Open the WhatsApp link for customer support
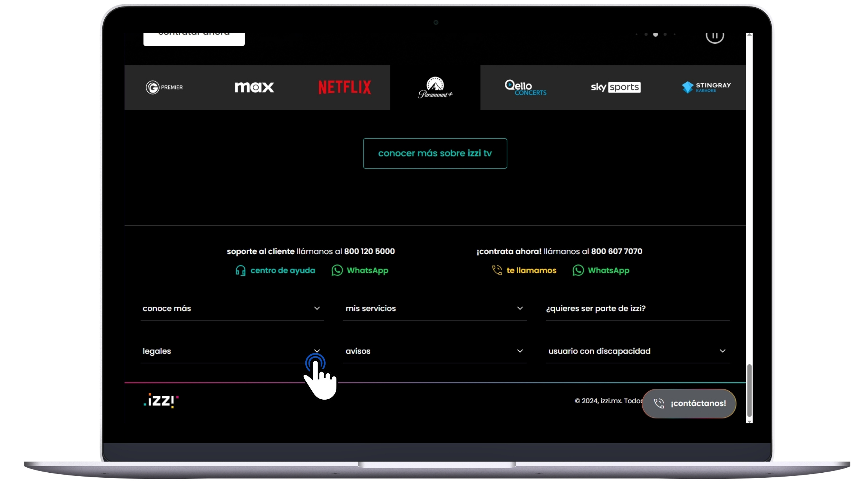Viewport: 860px width, 483px height. pyautogui.click(x=368, y=271)
